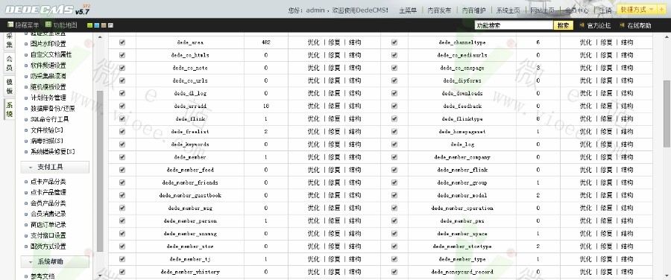Collapse the 系统帮助 menu section
Viewport: 671px width, 280px height.
[54, 261]
